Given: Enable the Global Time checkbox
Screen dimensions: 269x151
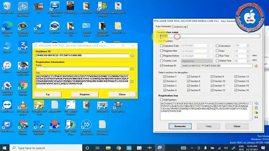Looking at the screenshot, I should click(217, 60).
